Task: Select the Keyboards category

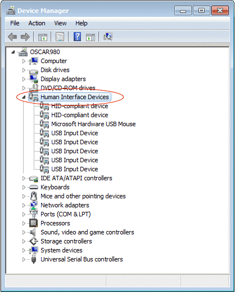Action: [x=55, y=187]
